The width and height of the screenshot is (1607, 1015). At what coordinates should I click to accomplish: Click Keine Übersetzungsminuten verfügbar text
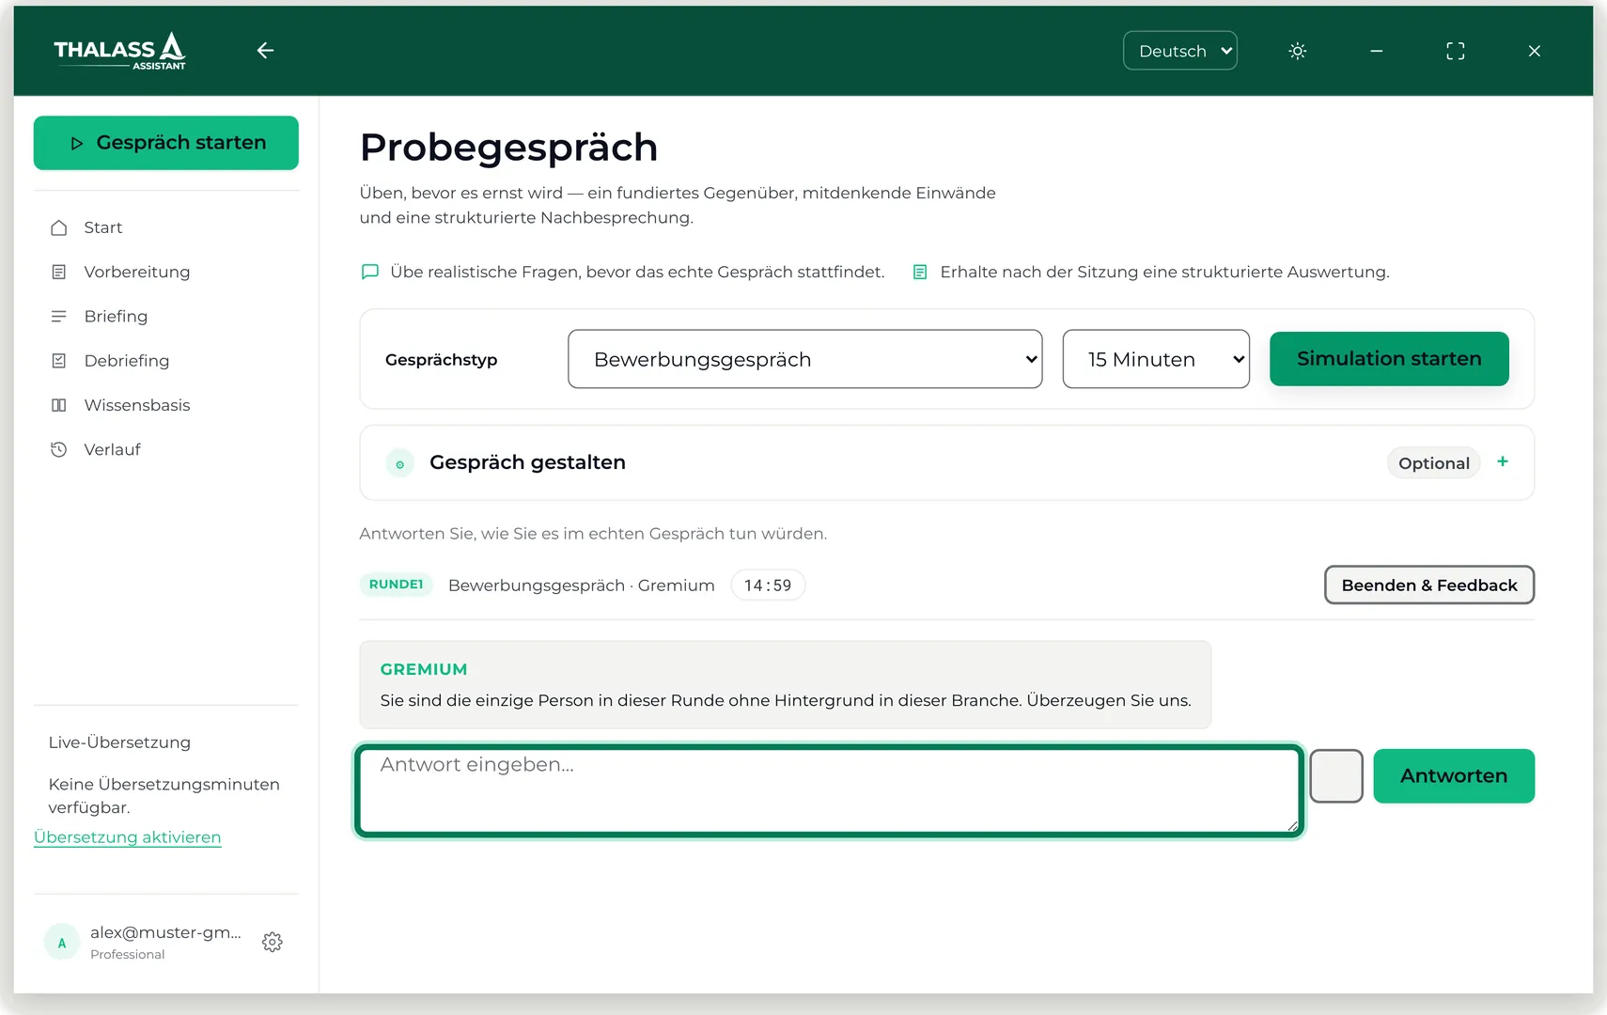[x=164, y=796]
